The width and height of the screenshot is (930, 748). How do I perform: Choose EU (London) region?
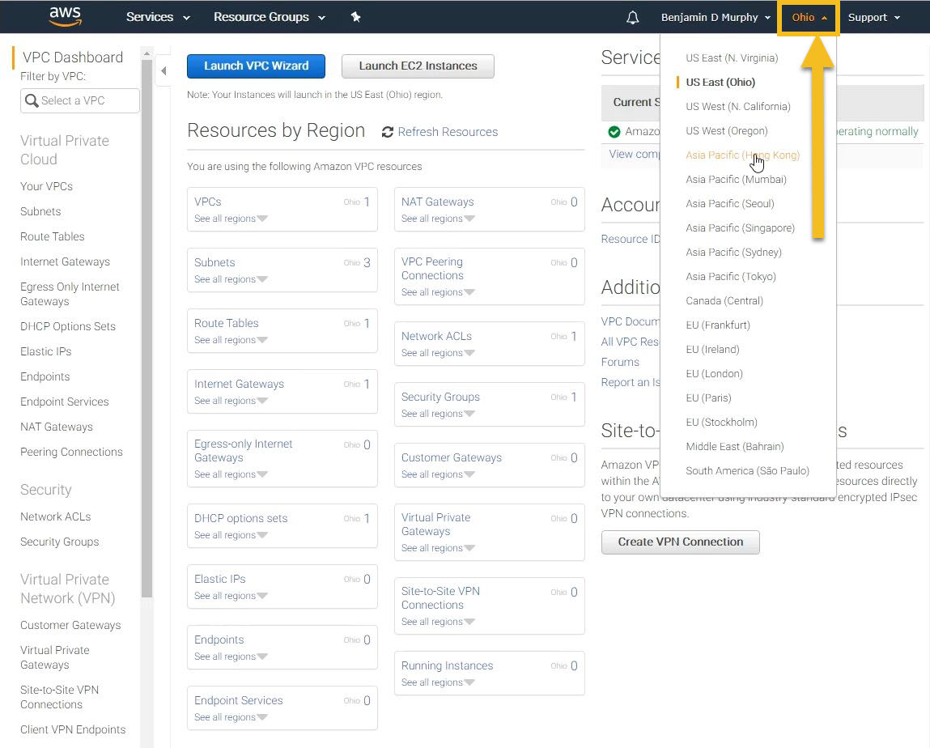point(714,374)
